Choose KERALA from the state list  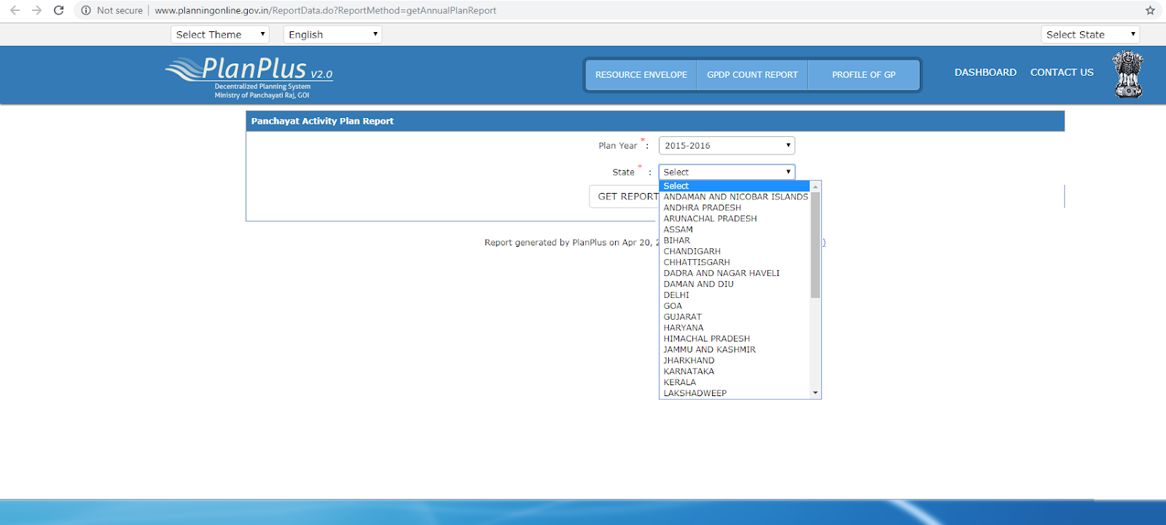coord(734,382)
